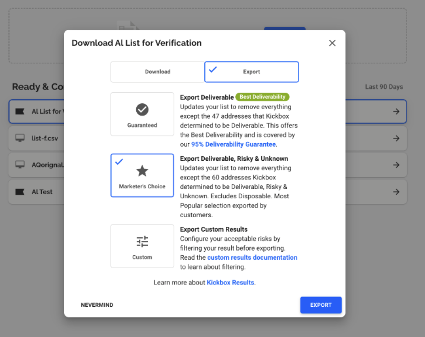Click the blue checkmark on Marketer's Choice card
This screenshot has height=337, width=425.
119,162
